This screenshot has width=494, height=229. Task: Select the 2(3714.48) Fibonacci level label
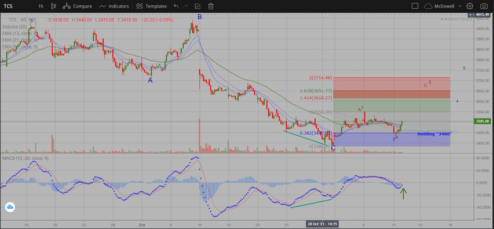pos(321,77)
